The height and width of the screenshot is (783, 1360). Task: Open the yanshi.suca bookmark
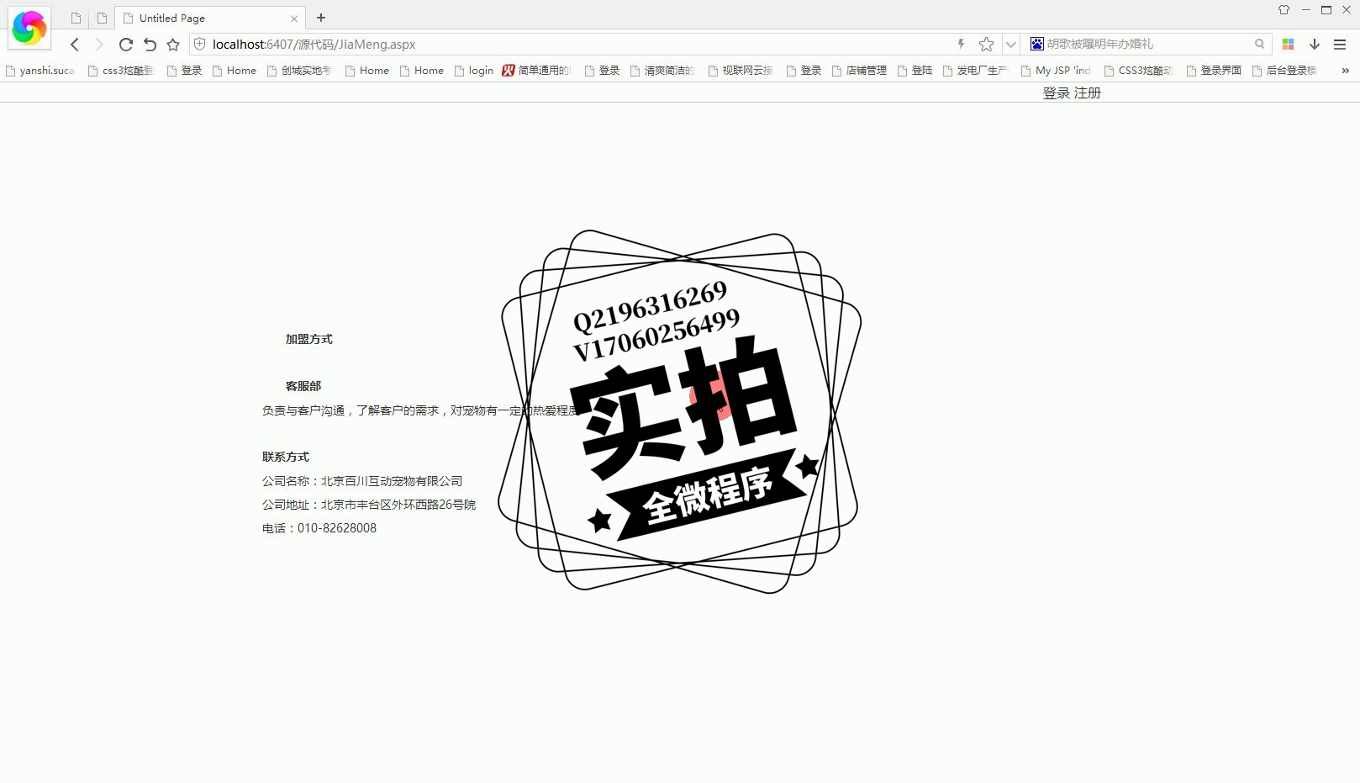click(x=40, y=71)
